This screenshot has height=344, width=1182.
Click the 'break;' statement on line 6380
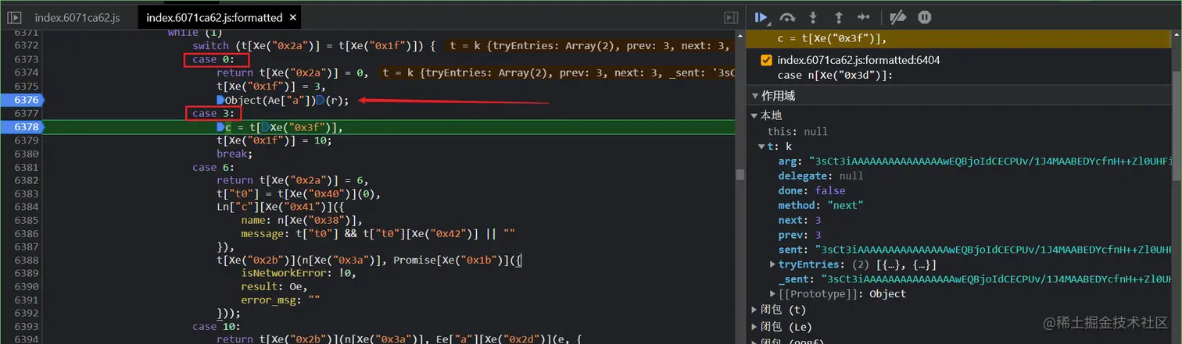tap(235, 154)
